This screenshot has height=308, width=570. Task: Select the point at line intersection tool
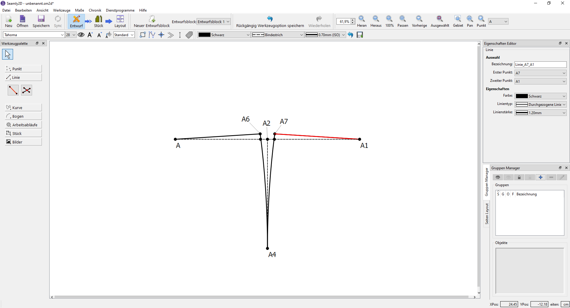click(26, 90)
